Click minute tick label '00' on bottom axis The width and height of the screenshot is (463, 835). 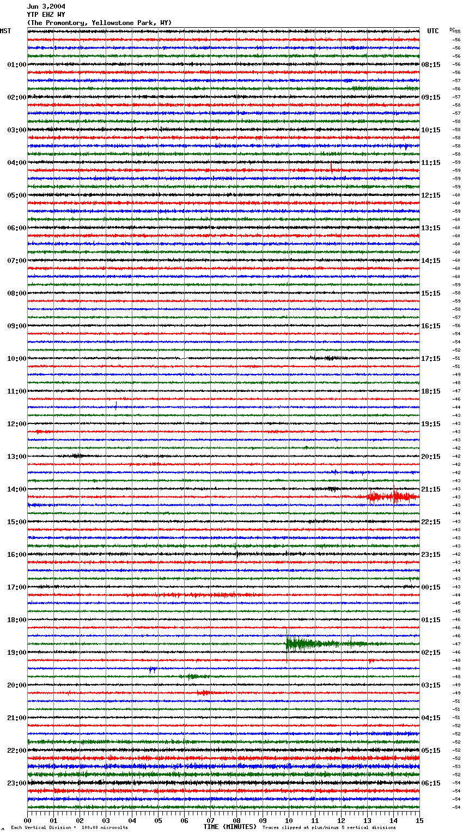click(x=27, y=820)
